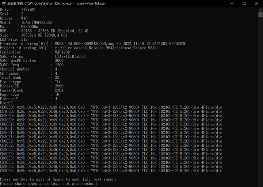Click the 'Ch1CE2:' row
The height and width of the screenshot is (187, 263).
[111, 145]
